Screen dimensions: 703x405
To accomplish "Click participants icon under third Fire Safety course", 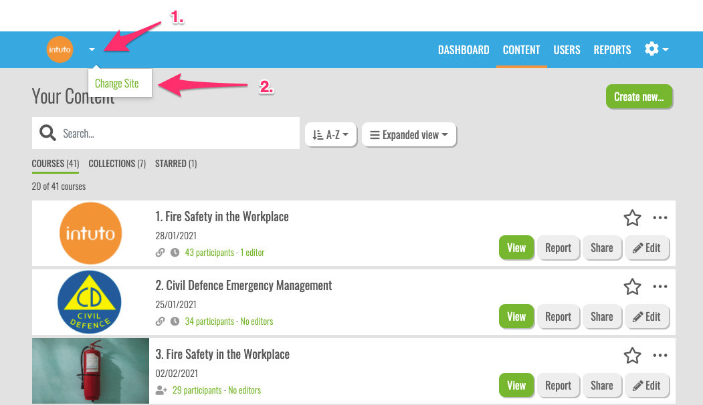I will click(161, 390).
